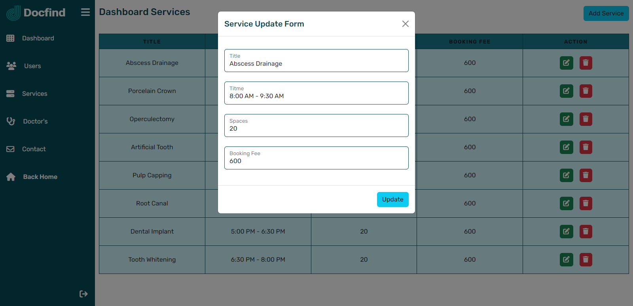Viewport: 633px width, 306px height.
Task: Edit the Pulp Capping service
Action: [x=567, y=175]
